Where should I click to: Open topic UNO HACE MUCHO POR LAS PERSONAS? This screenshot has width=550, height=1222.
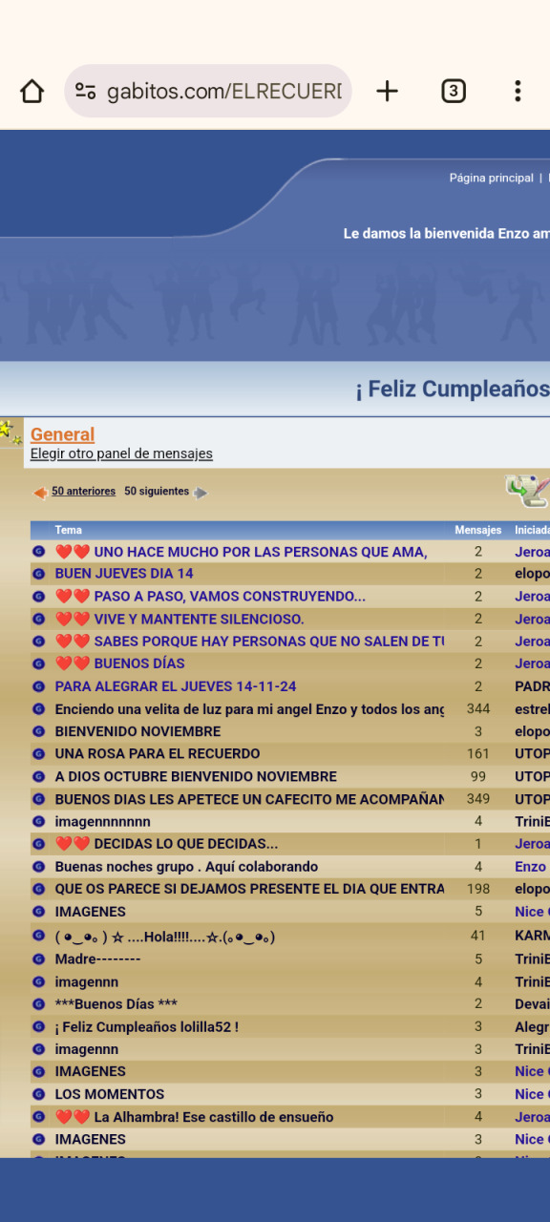pos(241,552)
